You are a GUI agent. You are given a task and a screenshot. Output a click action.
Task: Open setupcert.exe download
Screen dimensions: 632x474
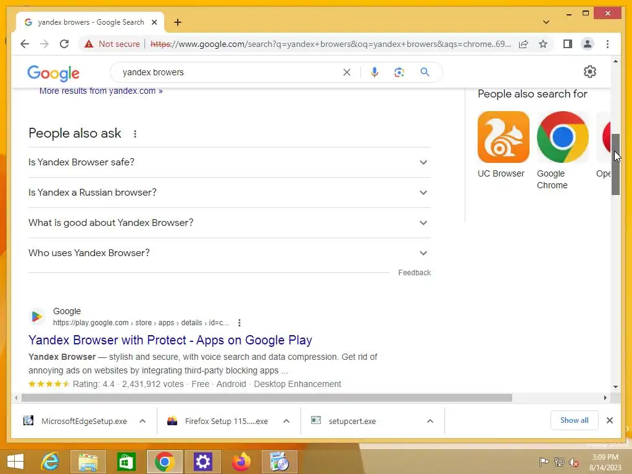point(344,421)
